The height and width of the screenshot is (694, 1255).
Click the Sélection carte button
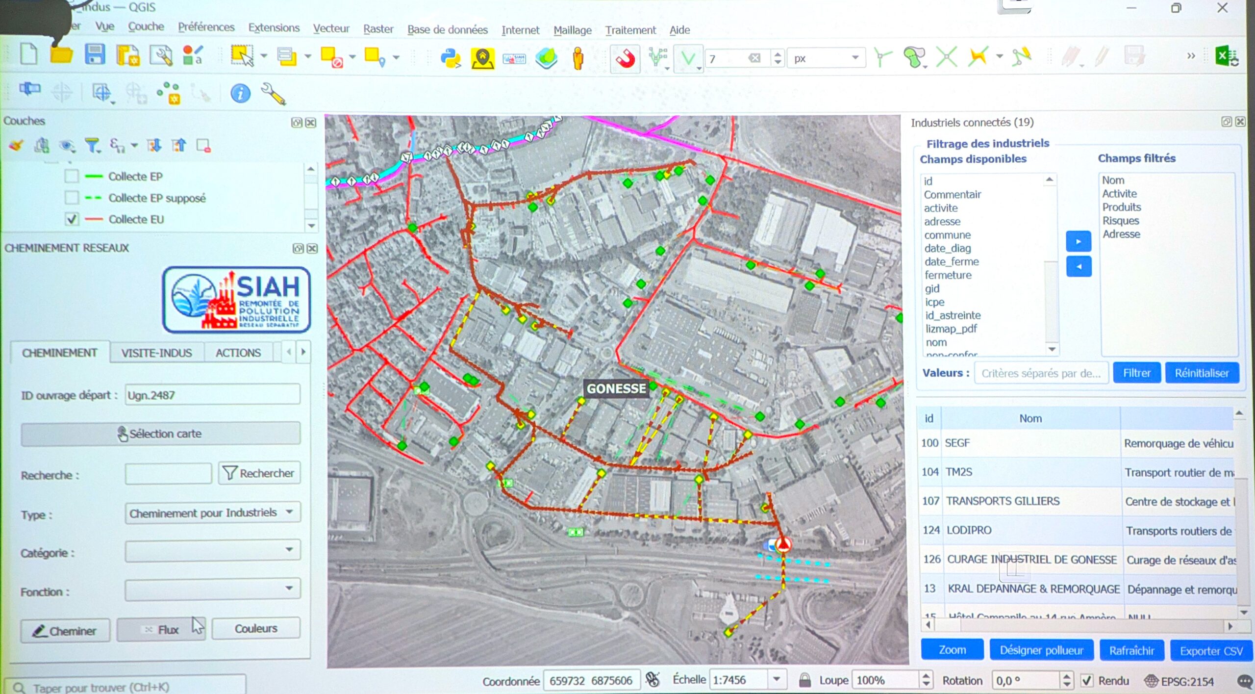point(160,434)
